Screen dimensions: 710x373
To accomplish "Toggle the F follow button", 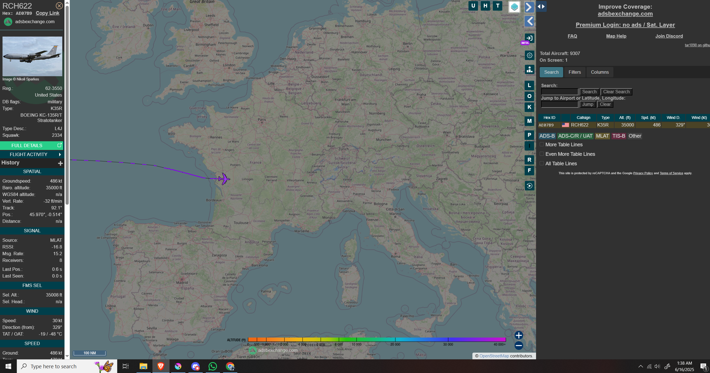I will [529, 171].
